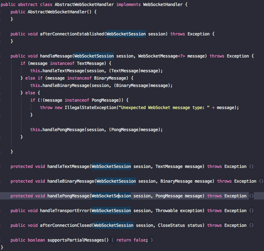Click the boolean return type keyword

coord(36,240)
